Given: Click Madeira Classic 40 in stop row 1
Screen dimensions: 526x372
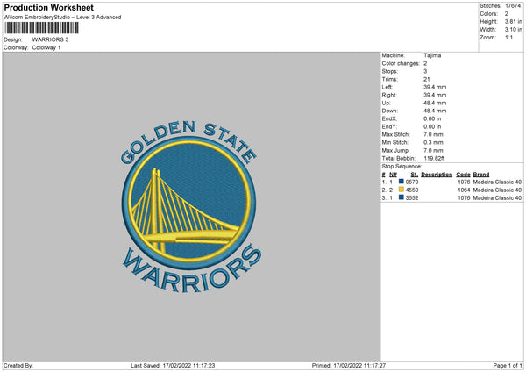Looking at the screenshot, I should pyautogui.click(x=497, y=182).
